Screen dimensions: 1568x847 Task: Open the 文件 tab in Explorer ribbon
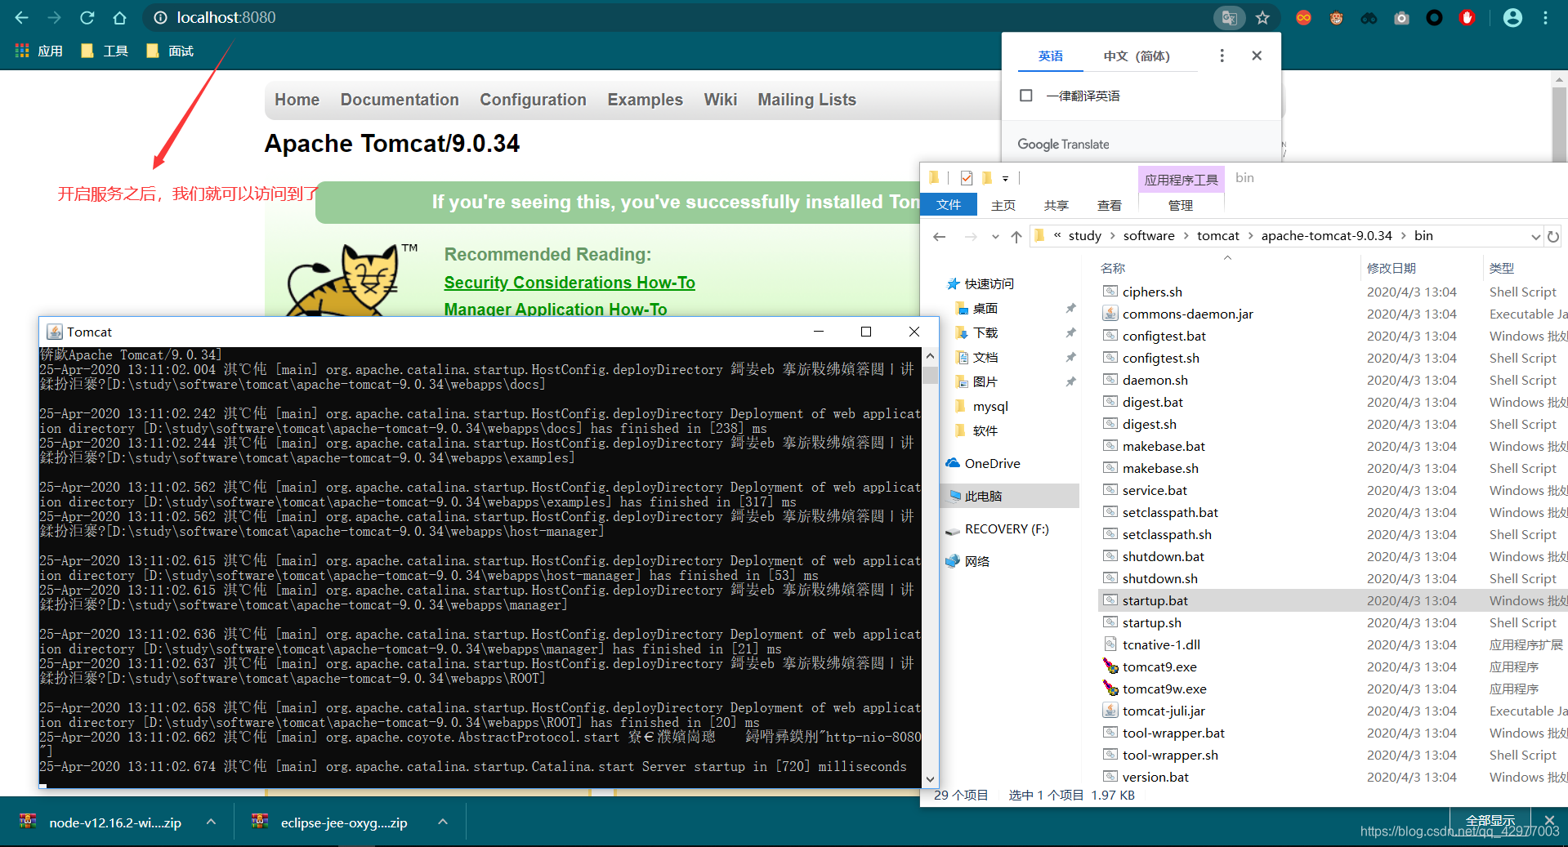click(x=949, y=205)
